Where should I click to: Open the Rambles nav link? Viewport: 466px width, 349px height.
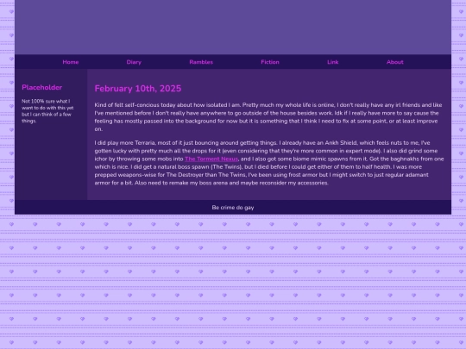201,62
